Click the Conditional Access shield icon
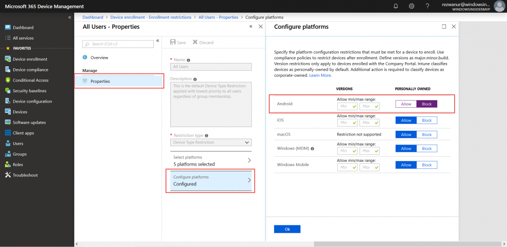507x247 pixels. tap(8, 80)
